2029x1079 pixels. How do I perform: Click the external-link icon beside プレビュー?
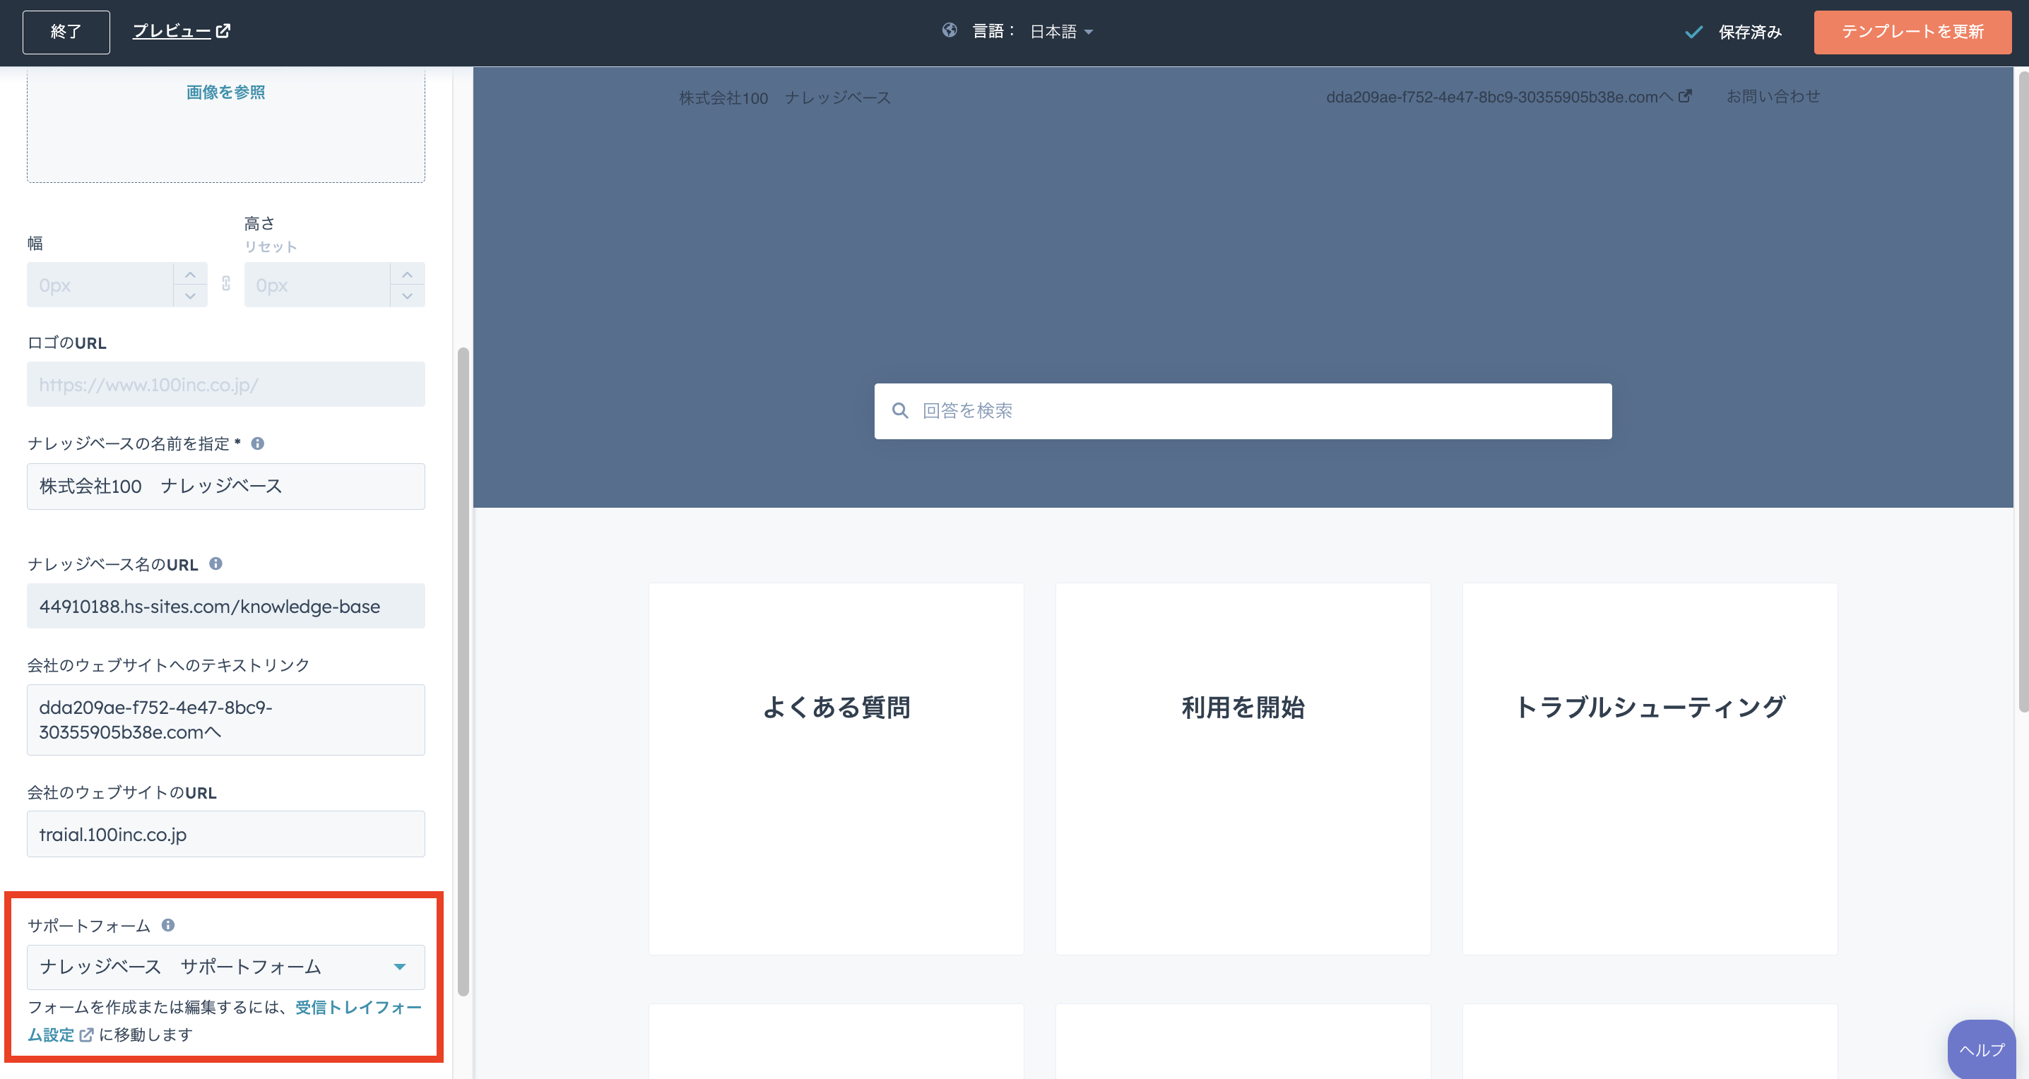coord(225,30)
